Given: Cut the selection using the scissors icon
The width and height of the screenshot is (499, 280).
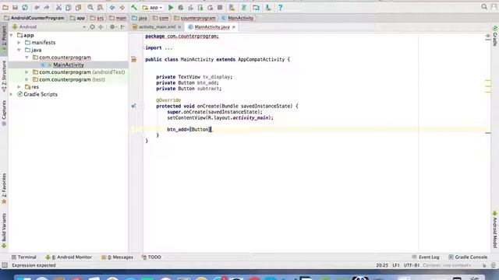Looking at the screenshot, I should coord(58,7).
